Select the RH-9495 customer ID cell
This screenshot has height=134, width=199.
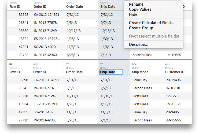tap(172, 112)
